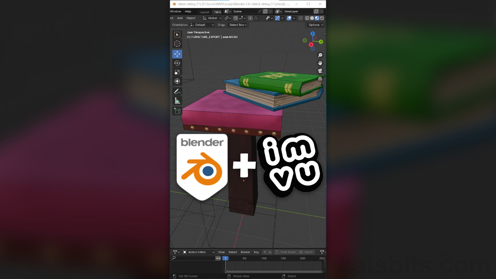Open the Marker menu in Action Editor

click(245, 252)
